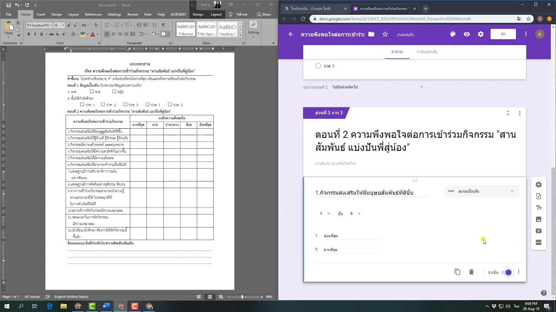Show paragraph marks in Word
Image resolution: width=556 pixels, height=312 pixels.
coord(163,25)
